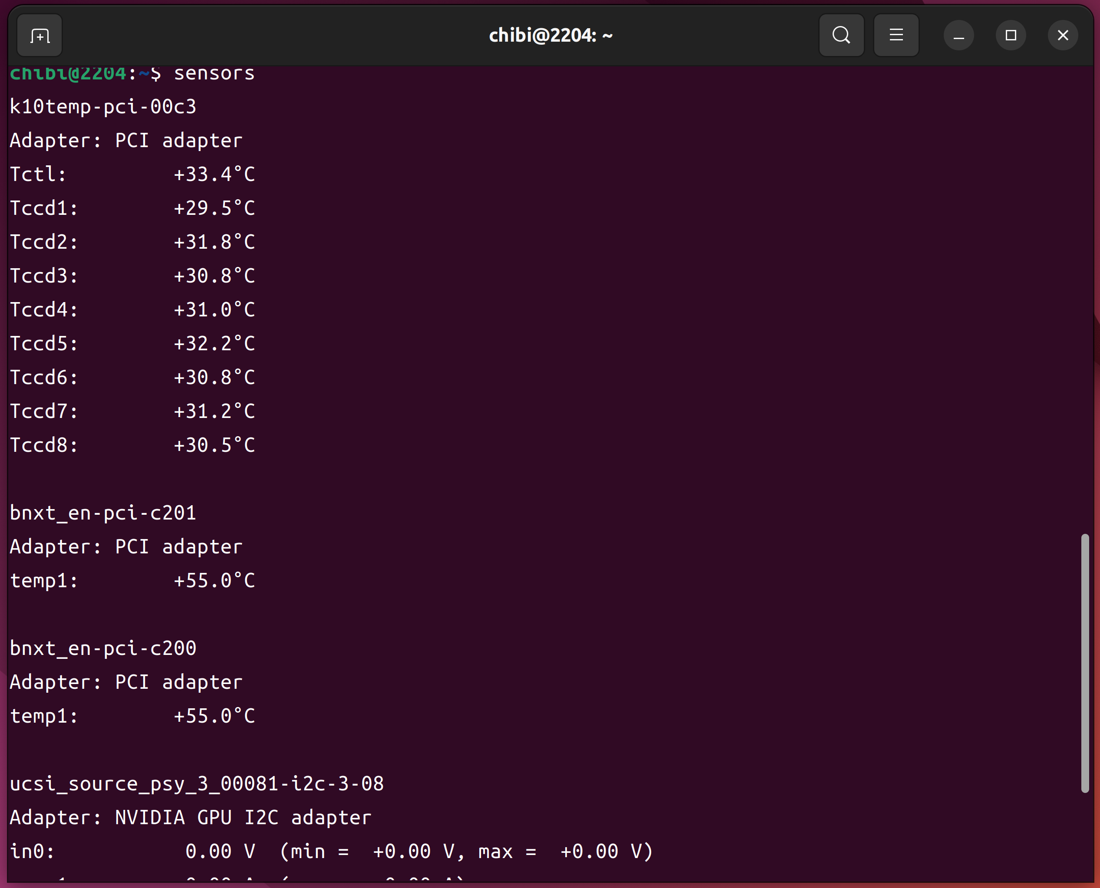
Task: Click the in0 0.00 V reading
Action: 220,851
